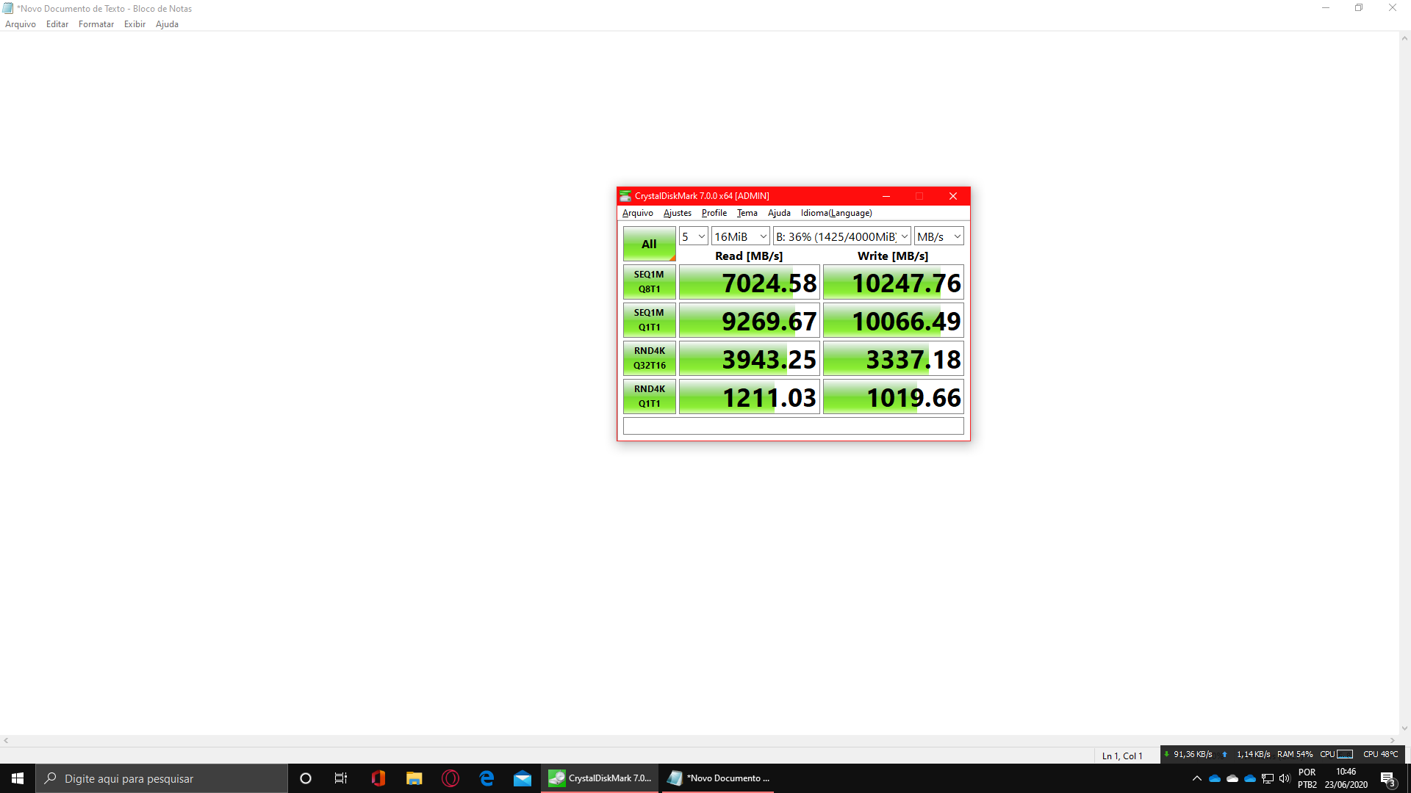Run the RND4K Q32T16 benchmark

tap(649, 358)
